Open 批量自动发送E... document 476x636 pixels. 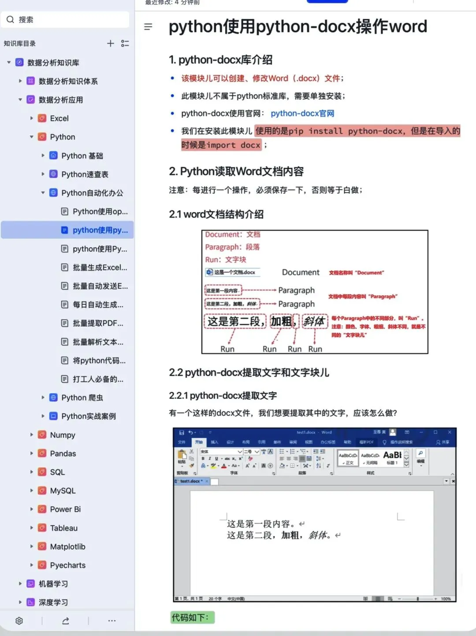[x=95, y=286]
